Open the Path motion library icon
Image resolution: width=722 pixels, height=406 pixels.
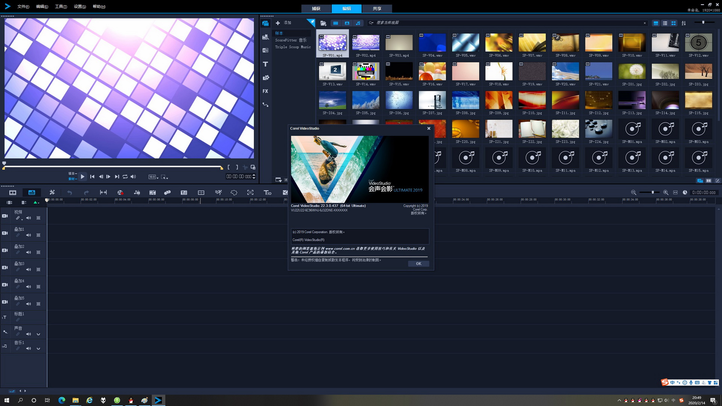click(265, 105)
